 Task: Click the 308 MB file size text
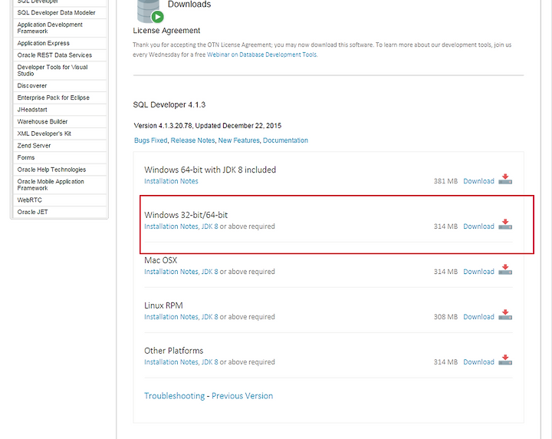445,317
